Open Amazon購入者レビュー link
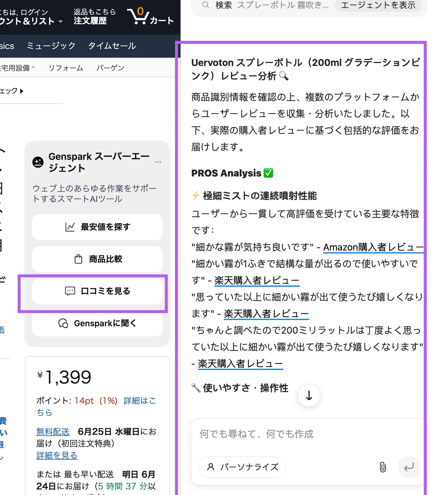 tap(373, 247)
